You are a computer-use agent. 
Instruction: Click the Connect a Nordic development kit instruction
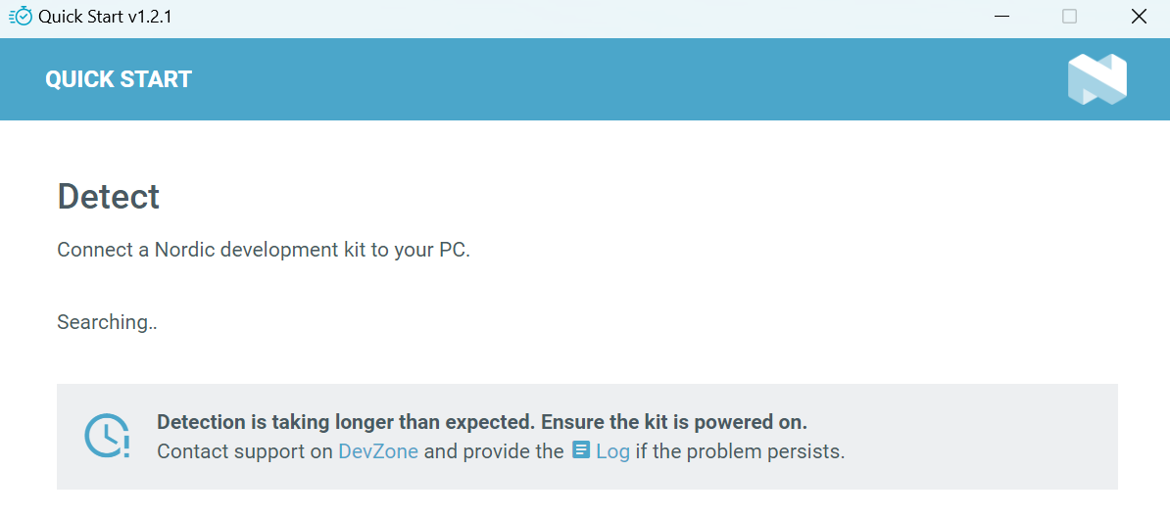pyautogui.click(x=265, y=250)
